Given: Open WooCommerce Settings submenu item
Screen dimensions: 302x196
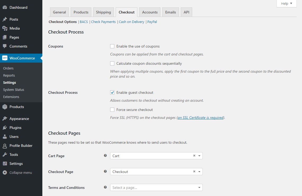Looking at the screenshot, I should point(10,82).
